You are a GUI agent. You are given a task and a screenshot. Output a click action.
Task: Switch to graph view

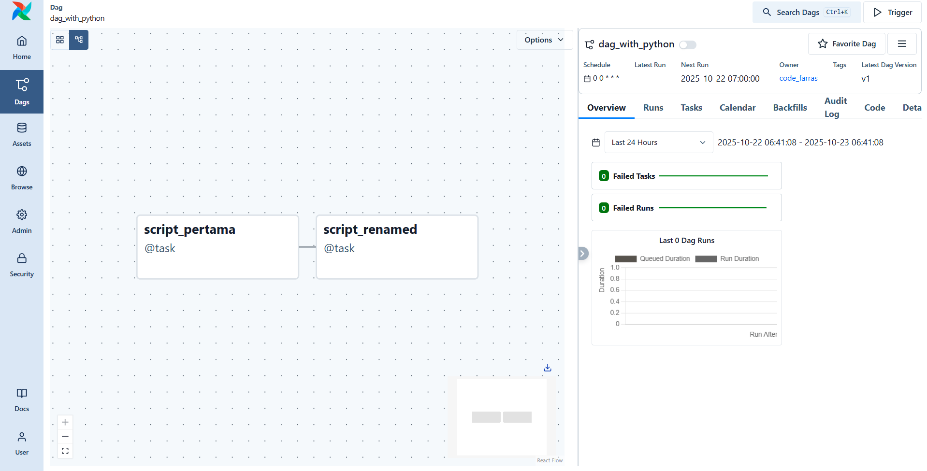pos(79,40)
